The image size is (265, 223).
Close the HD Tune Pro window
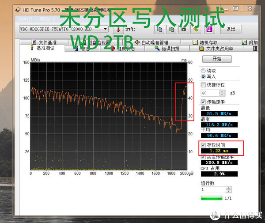point(250,8)
